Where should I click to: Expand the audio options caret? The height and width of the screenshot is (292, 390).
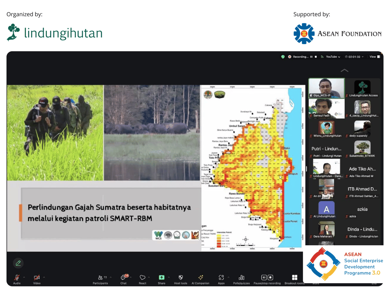point(24,278)
